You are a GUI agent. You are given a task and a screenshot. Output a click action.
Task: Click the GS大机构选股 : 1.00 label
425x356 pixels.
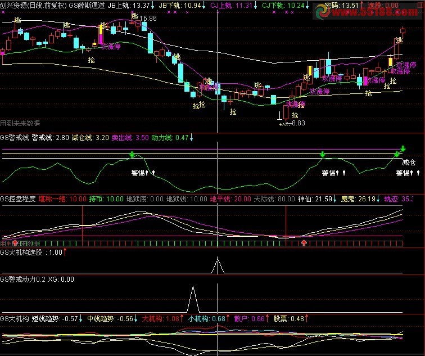click(x=31, y=253)
